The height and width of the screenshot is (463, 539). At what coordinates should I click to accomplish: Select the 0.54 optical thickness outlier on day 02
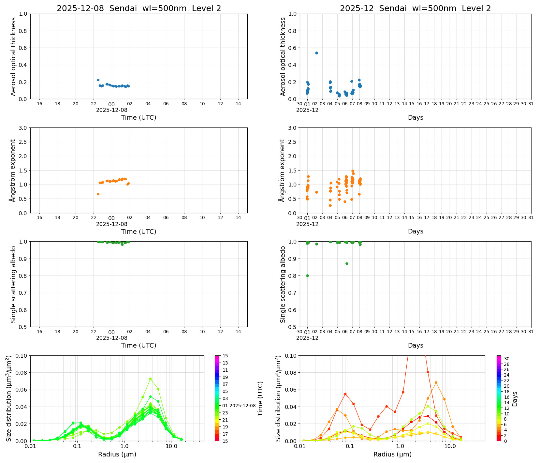pos(316,53)
